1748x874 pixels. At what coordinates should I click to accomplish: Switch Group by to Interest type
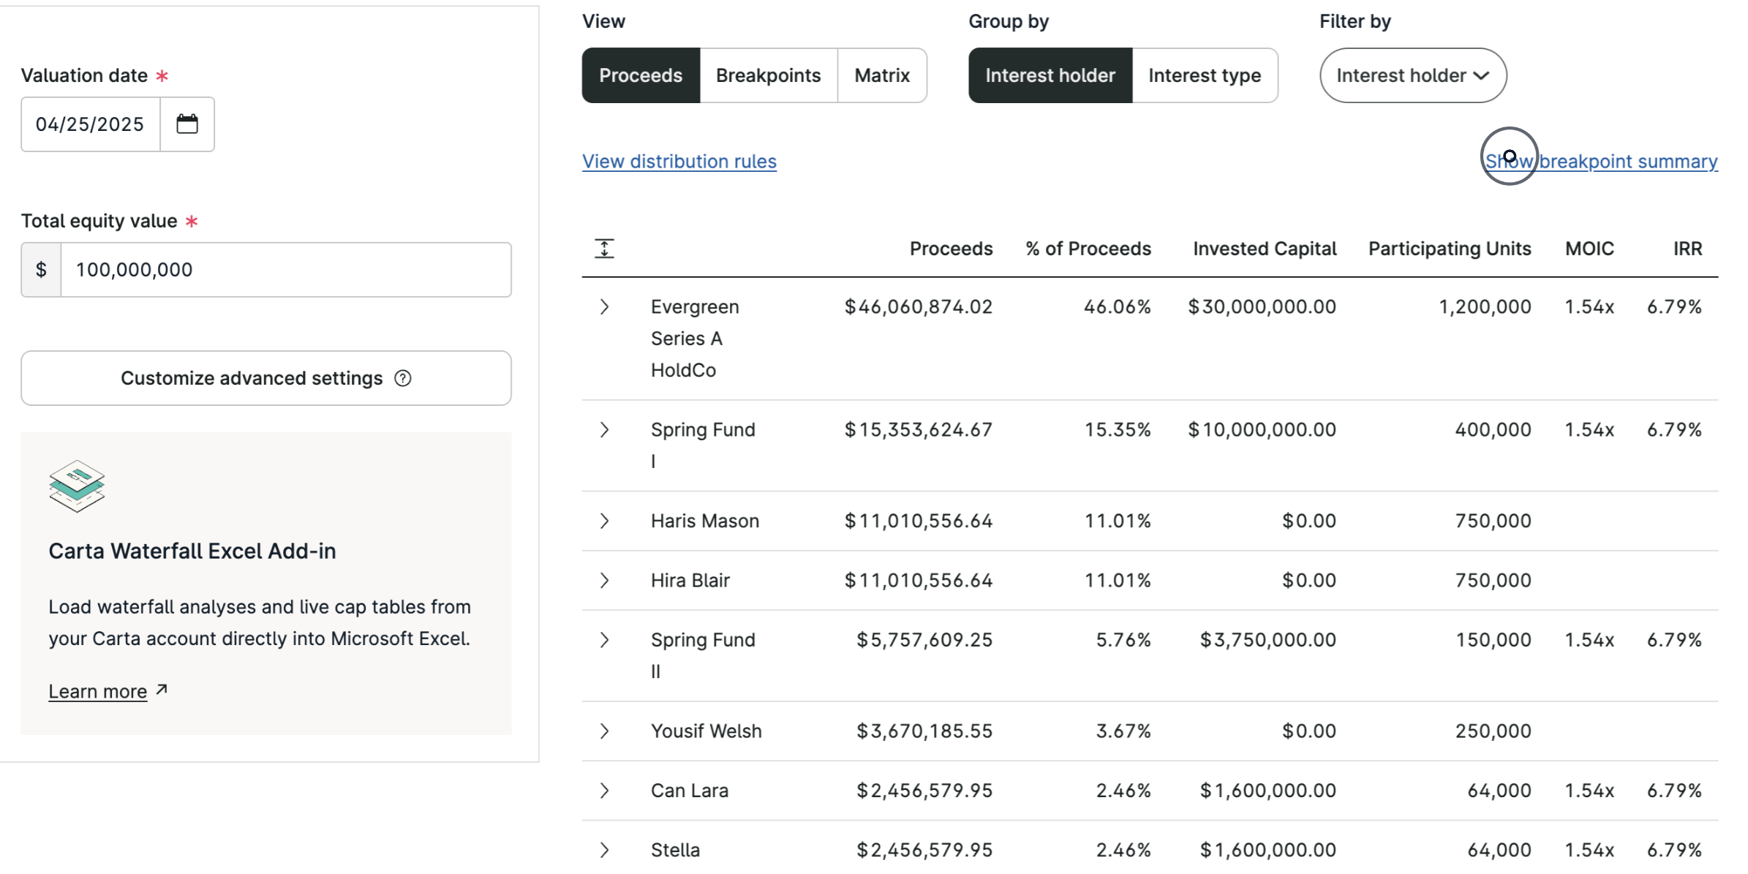(x=1204, y=75)
